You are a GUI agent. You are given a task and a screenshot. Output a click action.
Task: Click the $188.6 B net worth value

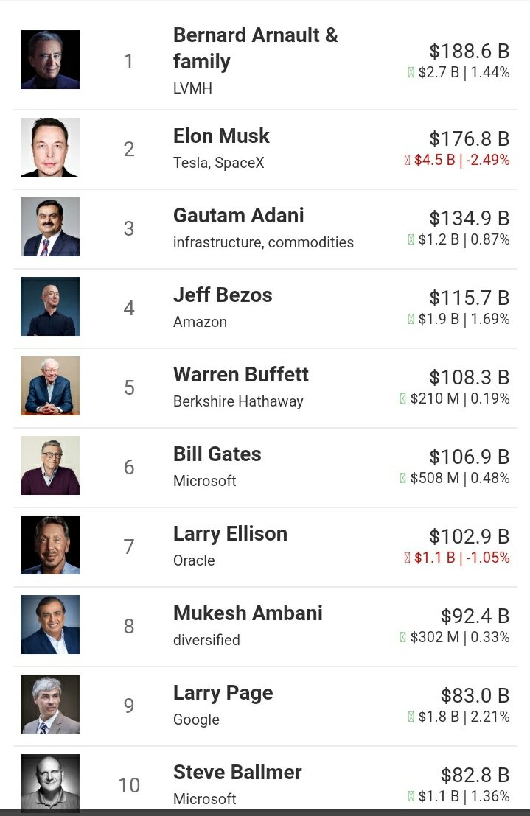[x=469, y=52]
